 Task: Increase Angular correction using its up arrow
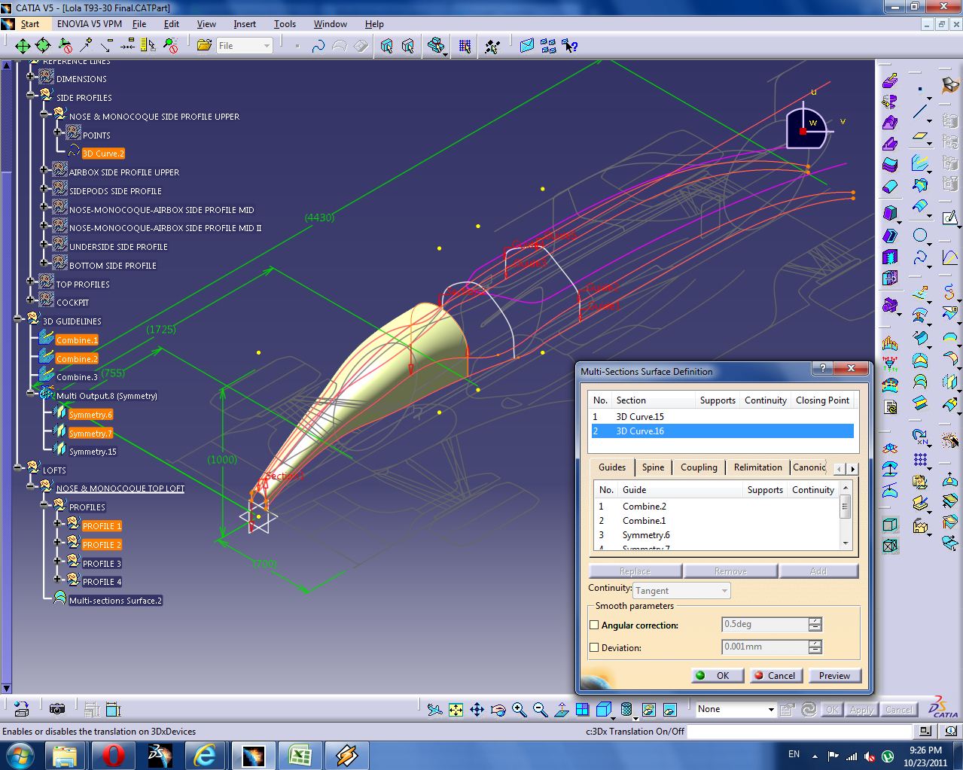[815, 620]
